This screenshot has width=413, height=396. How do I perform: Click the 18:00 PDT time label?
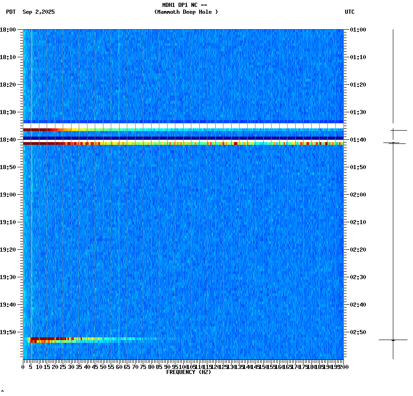pos(8,29)
